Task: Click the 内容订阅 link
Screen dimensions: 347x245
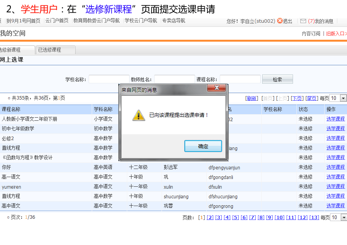Action: (x=311, y=34)
